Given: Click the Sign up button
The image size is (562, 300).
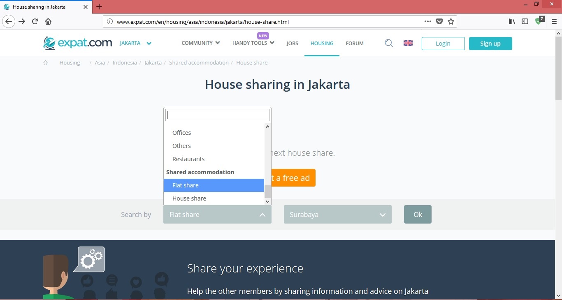Looking at the screenshot, I should pyautogui.click(x=490, y=44).
